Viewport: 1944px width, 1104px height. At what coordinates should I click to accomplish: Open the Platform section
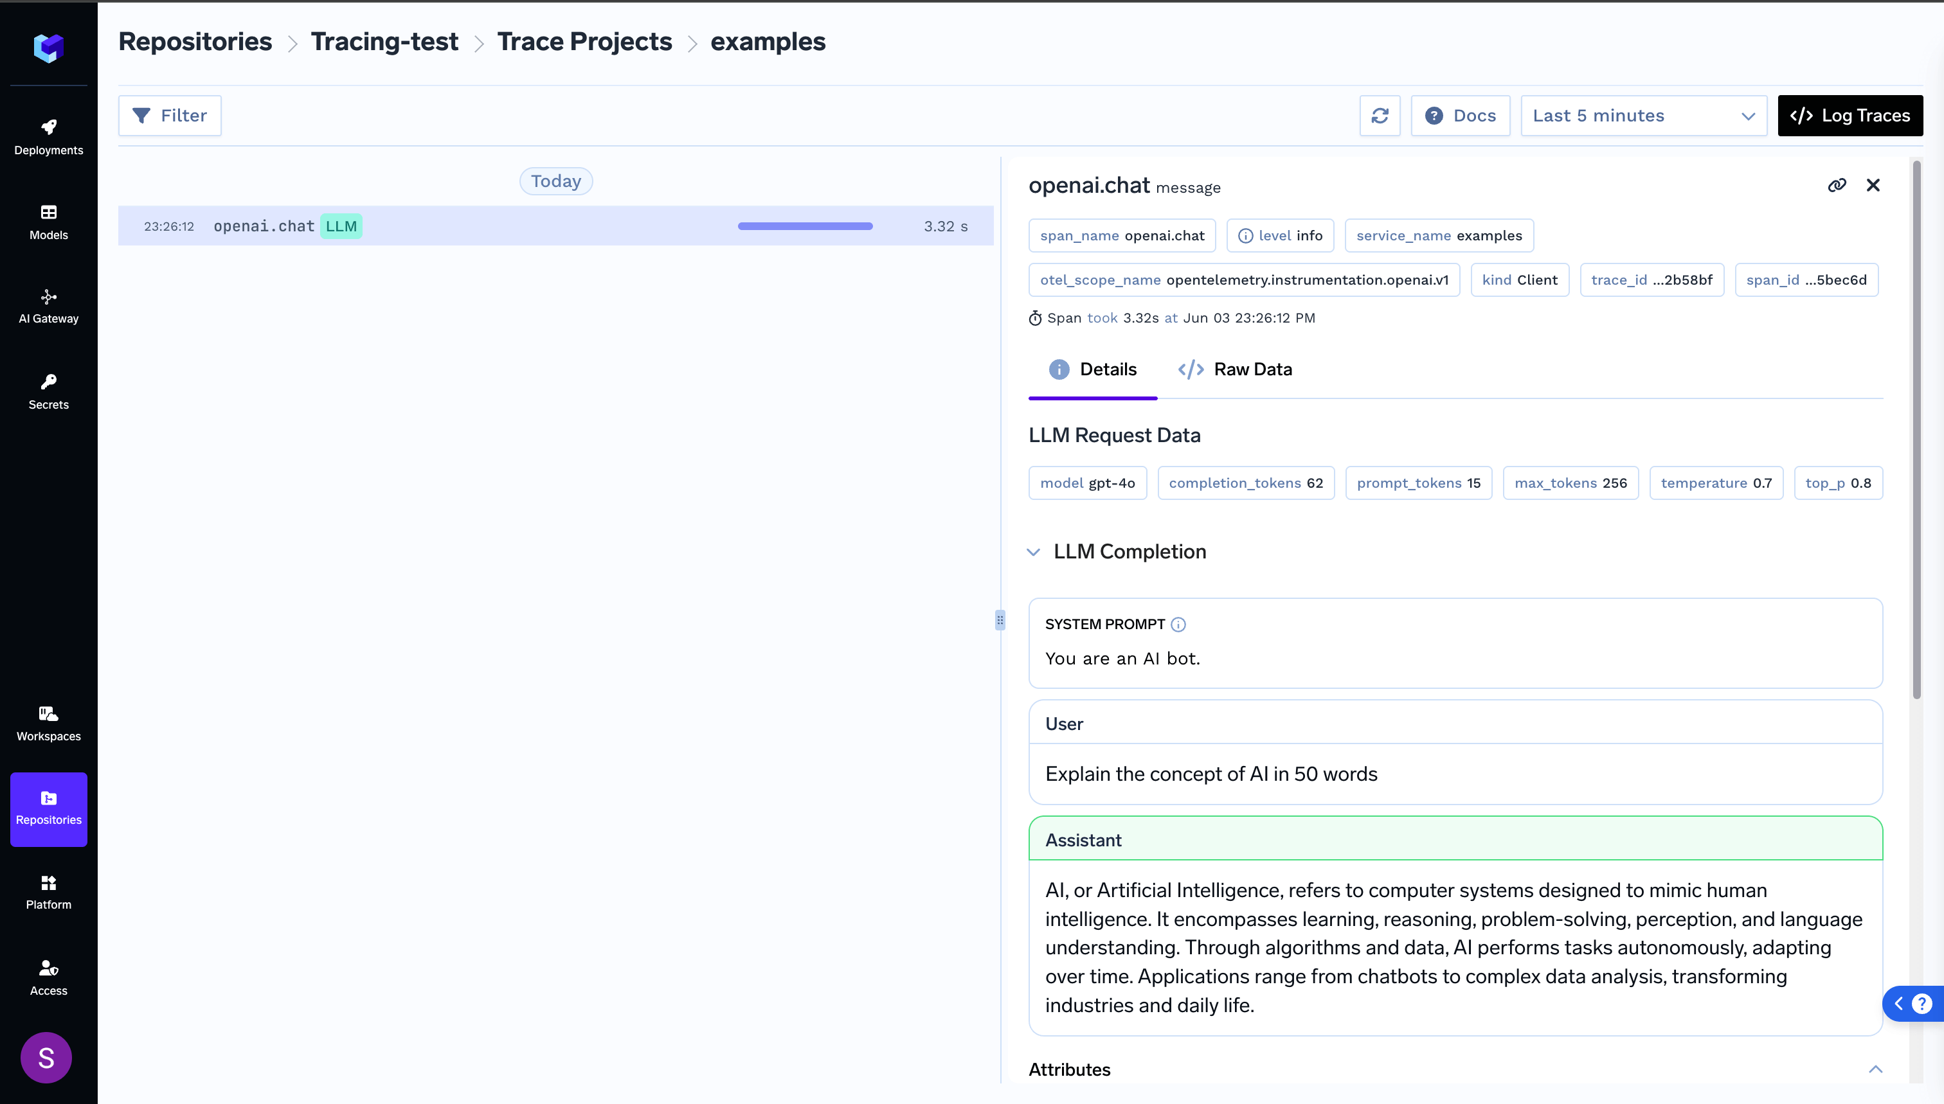click(49, 893)
